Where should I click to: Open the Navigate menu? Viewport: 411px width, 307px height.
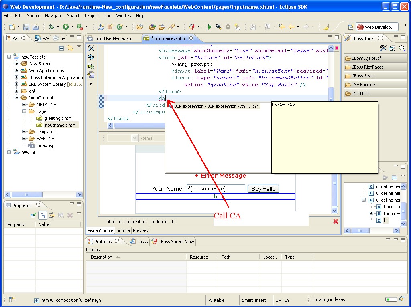pos(53,16)
